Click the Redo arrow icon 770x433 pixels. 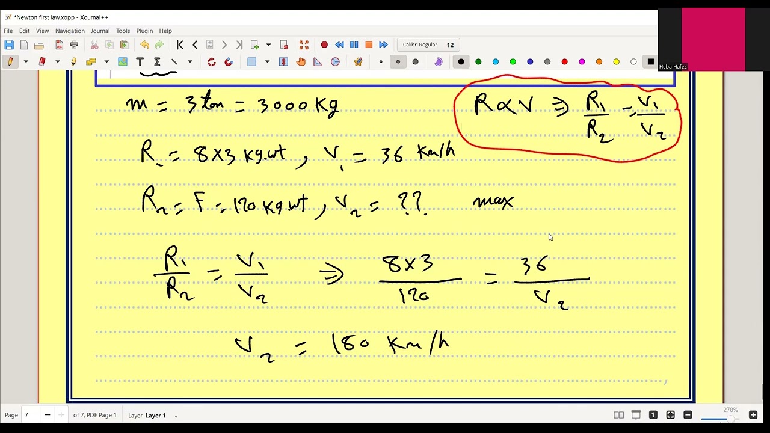click(159, 45)
